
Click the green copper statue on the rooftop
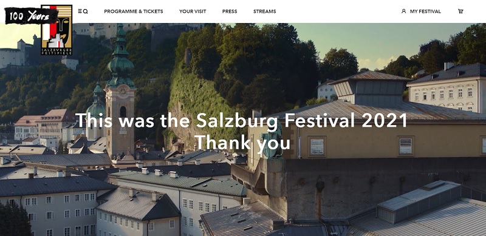tap(272, 141)
